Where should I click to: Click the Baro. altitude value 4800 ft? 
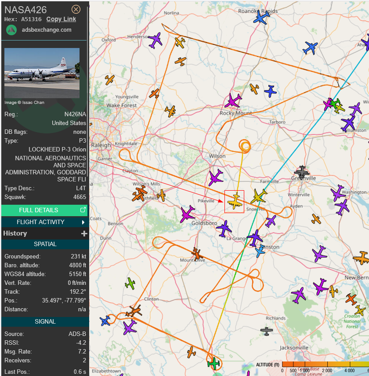77,265
